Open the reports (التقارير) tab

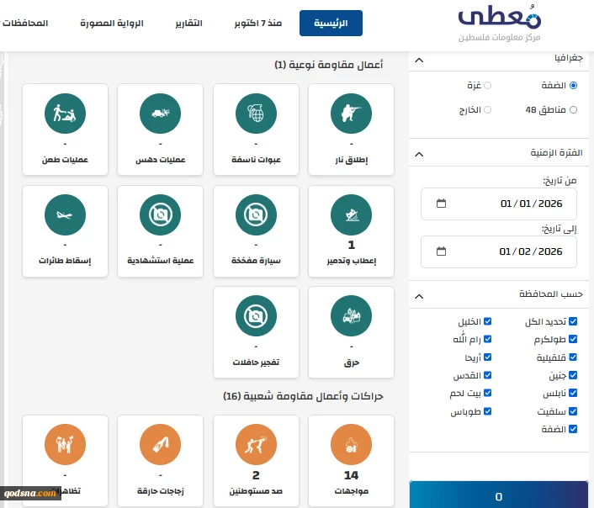[x=188, y=24]
